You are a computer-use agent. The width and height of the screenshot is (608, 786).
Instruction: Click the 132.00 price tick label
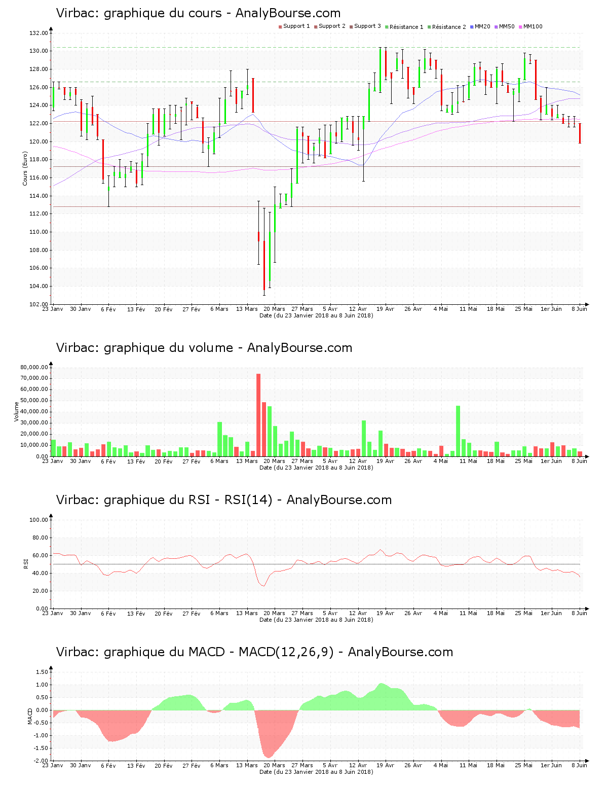[39, 33]
